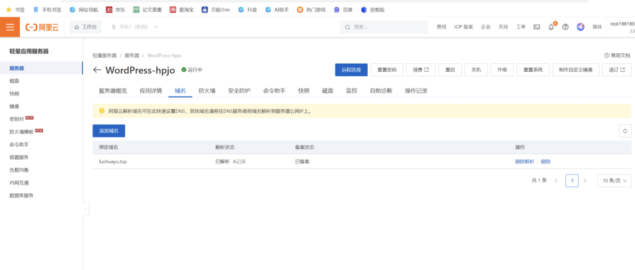This screenshot has height=270, width=635.
Task: Go to the next page arrow
Action: click(x=585, y=180)
